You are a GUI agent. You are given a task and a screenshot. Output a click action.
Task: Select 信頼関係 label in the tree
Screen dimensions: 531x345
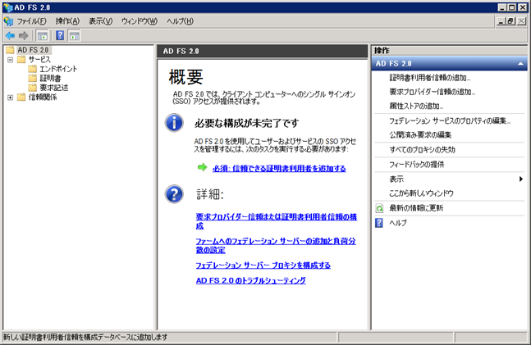43,98
